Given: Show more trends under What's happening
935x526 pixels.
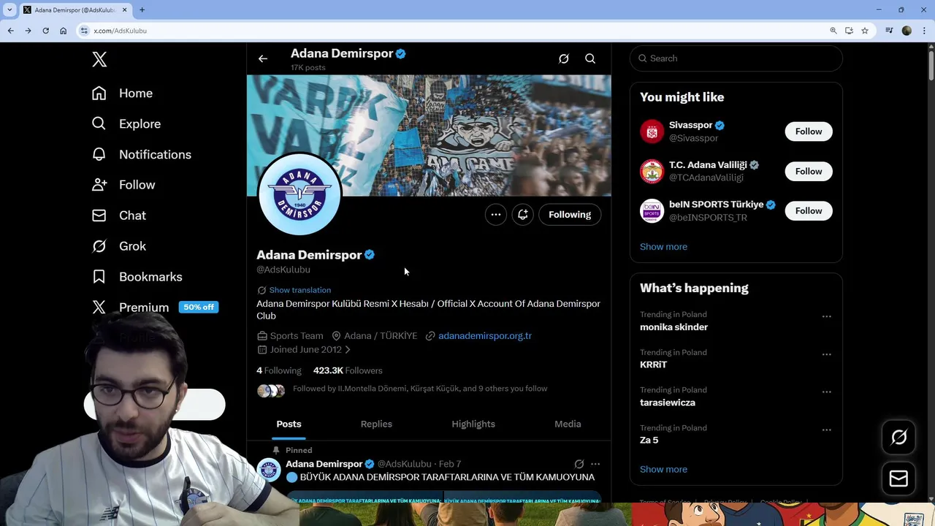Looking at the screenshot, I should point(663,470).
